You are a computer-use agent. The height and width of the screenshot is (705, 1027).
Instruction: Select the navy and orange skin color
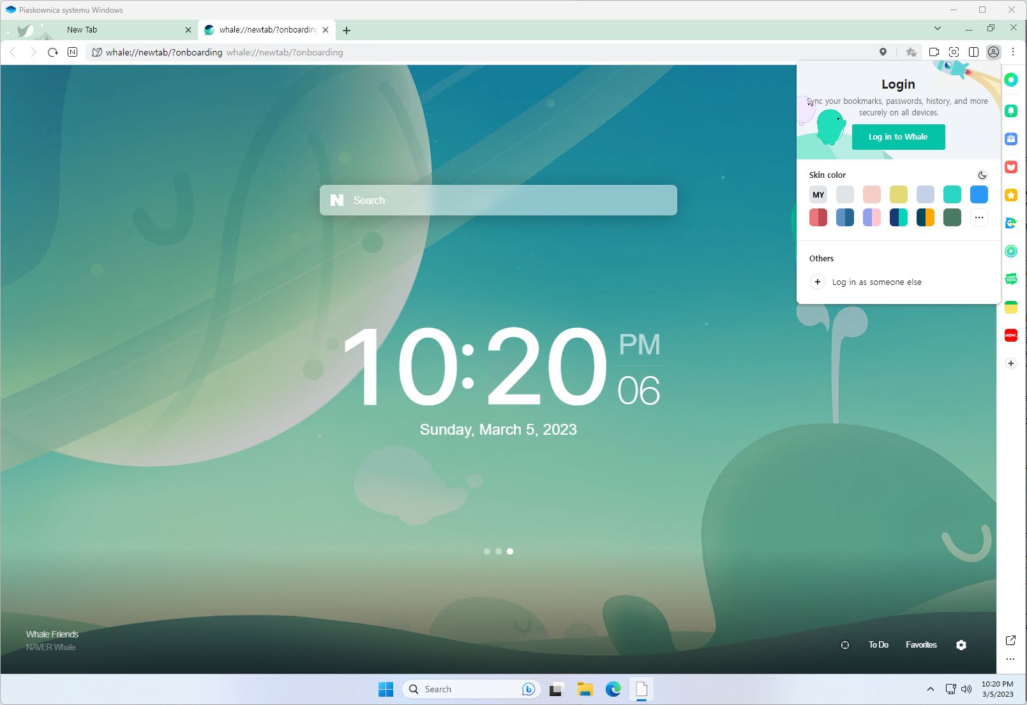click(926, 217)
